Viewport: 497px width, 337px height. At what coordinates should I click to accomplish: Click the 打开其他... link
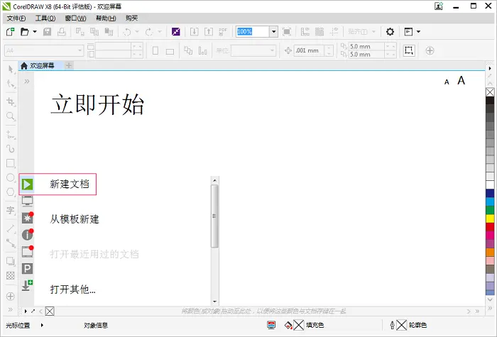pyautogui.click(x=72, y=289)
